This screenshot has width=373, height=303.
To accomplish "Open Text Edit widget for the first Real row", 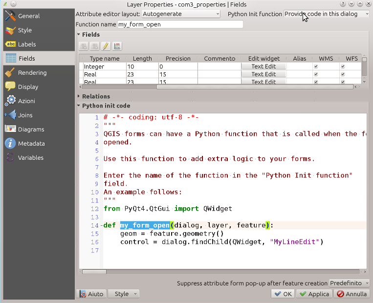I will [x=263, y=74].
